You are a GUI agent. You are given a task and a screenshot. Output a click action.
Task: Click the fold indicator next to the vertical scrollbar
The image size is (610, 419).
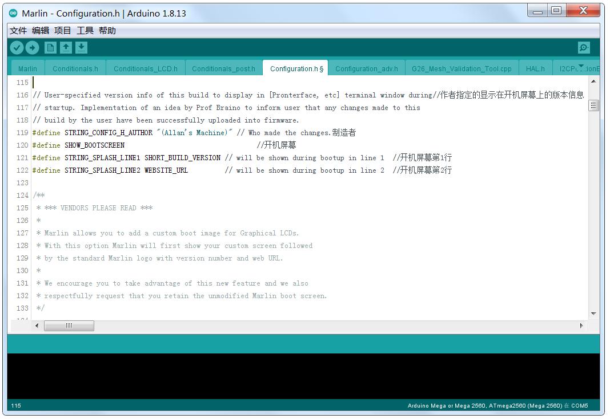(593, 104)
